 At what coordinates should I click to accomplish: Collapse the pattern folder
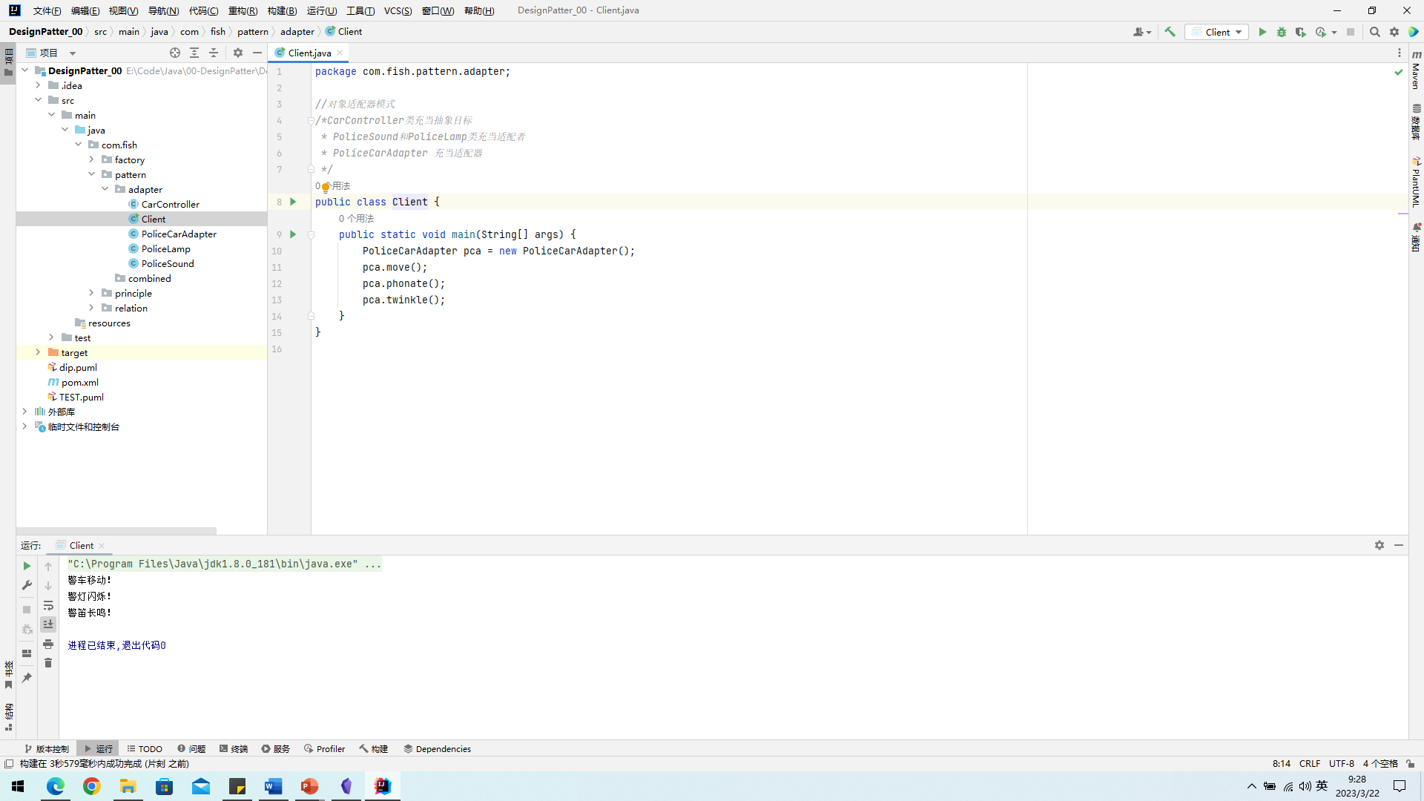pos(92,174)
